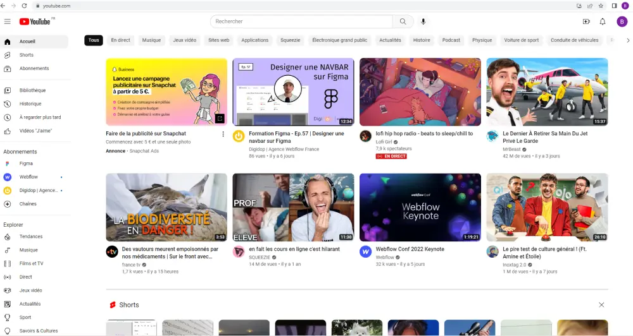Open the notifications bell

click(x=603, y=21)
